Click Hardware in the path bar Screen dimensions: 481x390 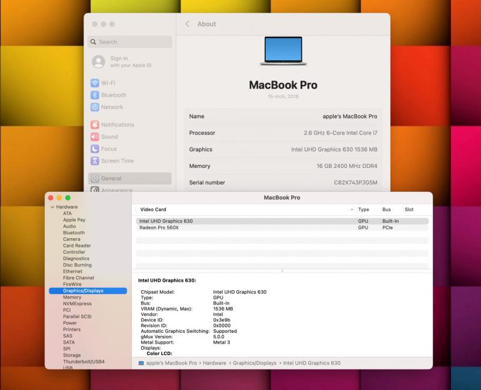point(215,363)
